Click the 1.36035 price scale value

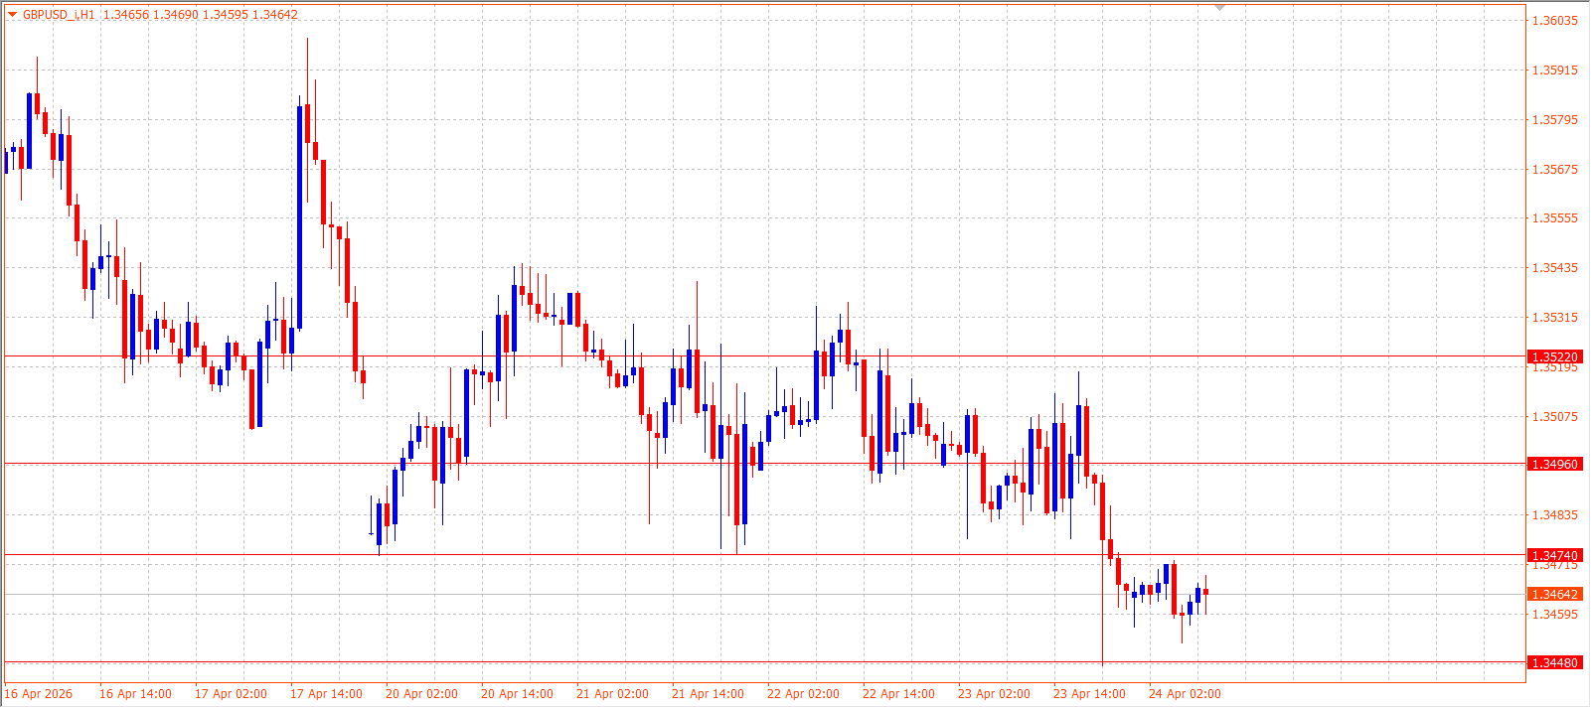pos(1555,21)
